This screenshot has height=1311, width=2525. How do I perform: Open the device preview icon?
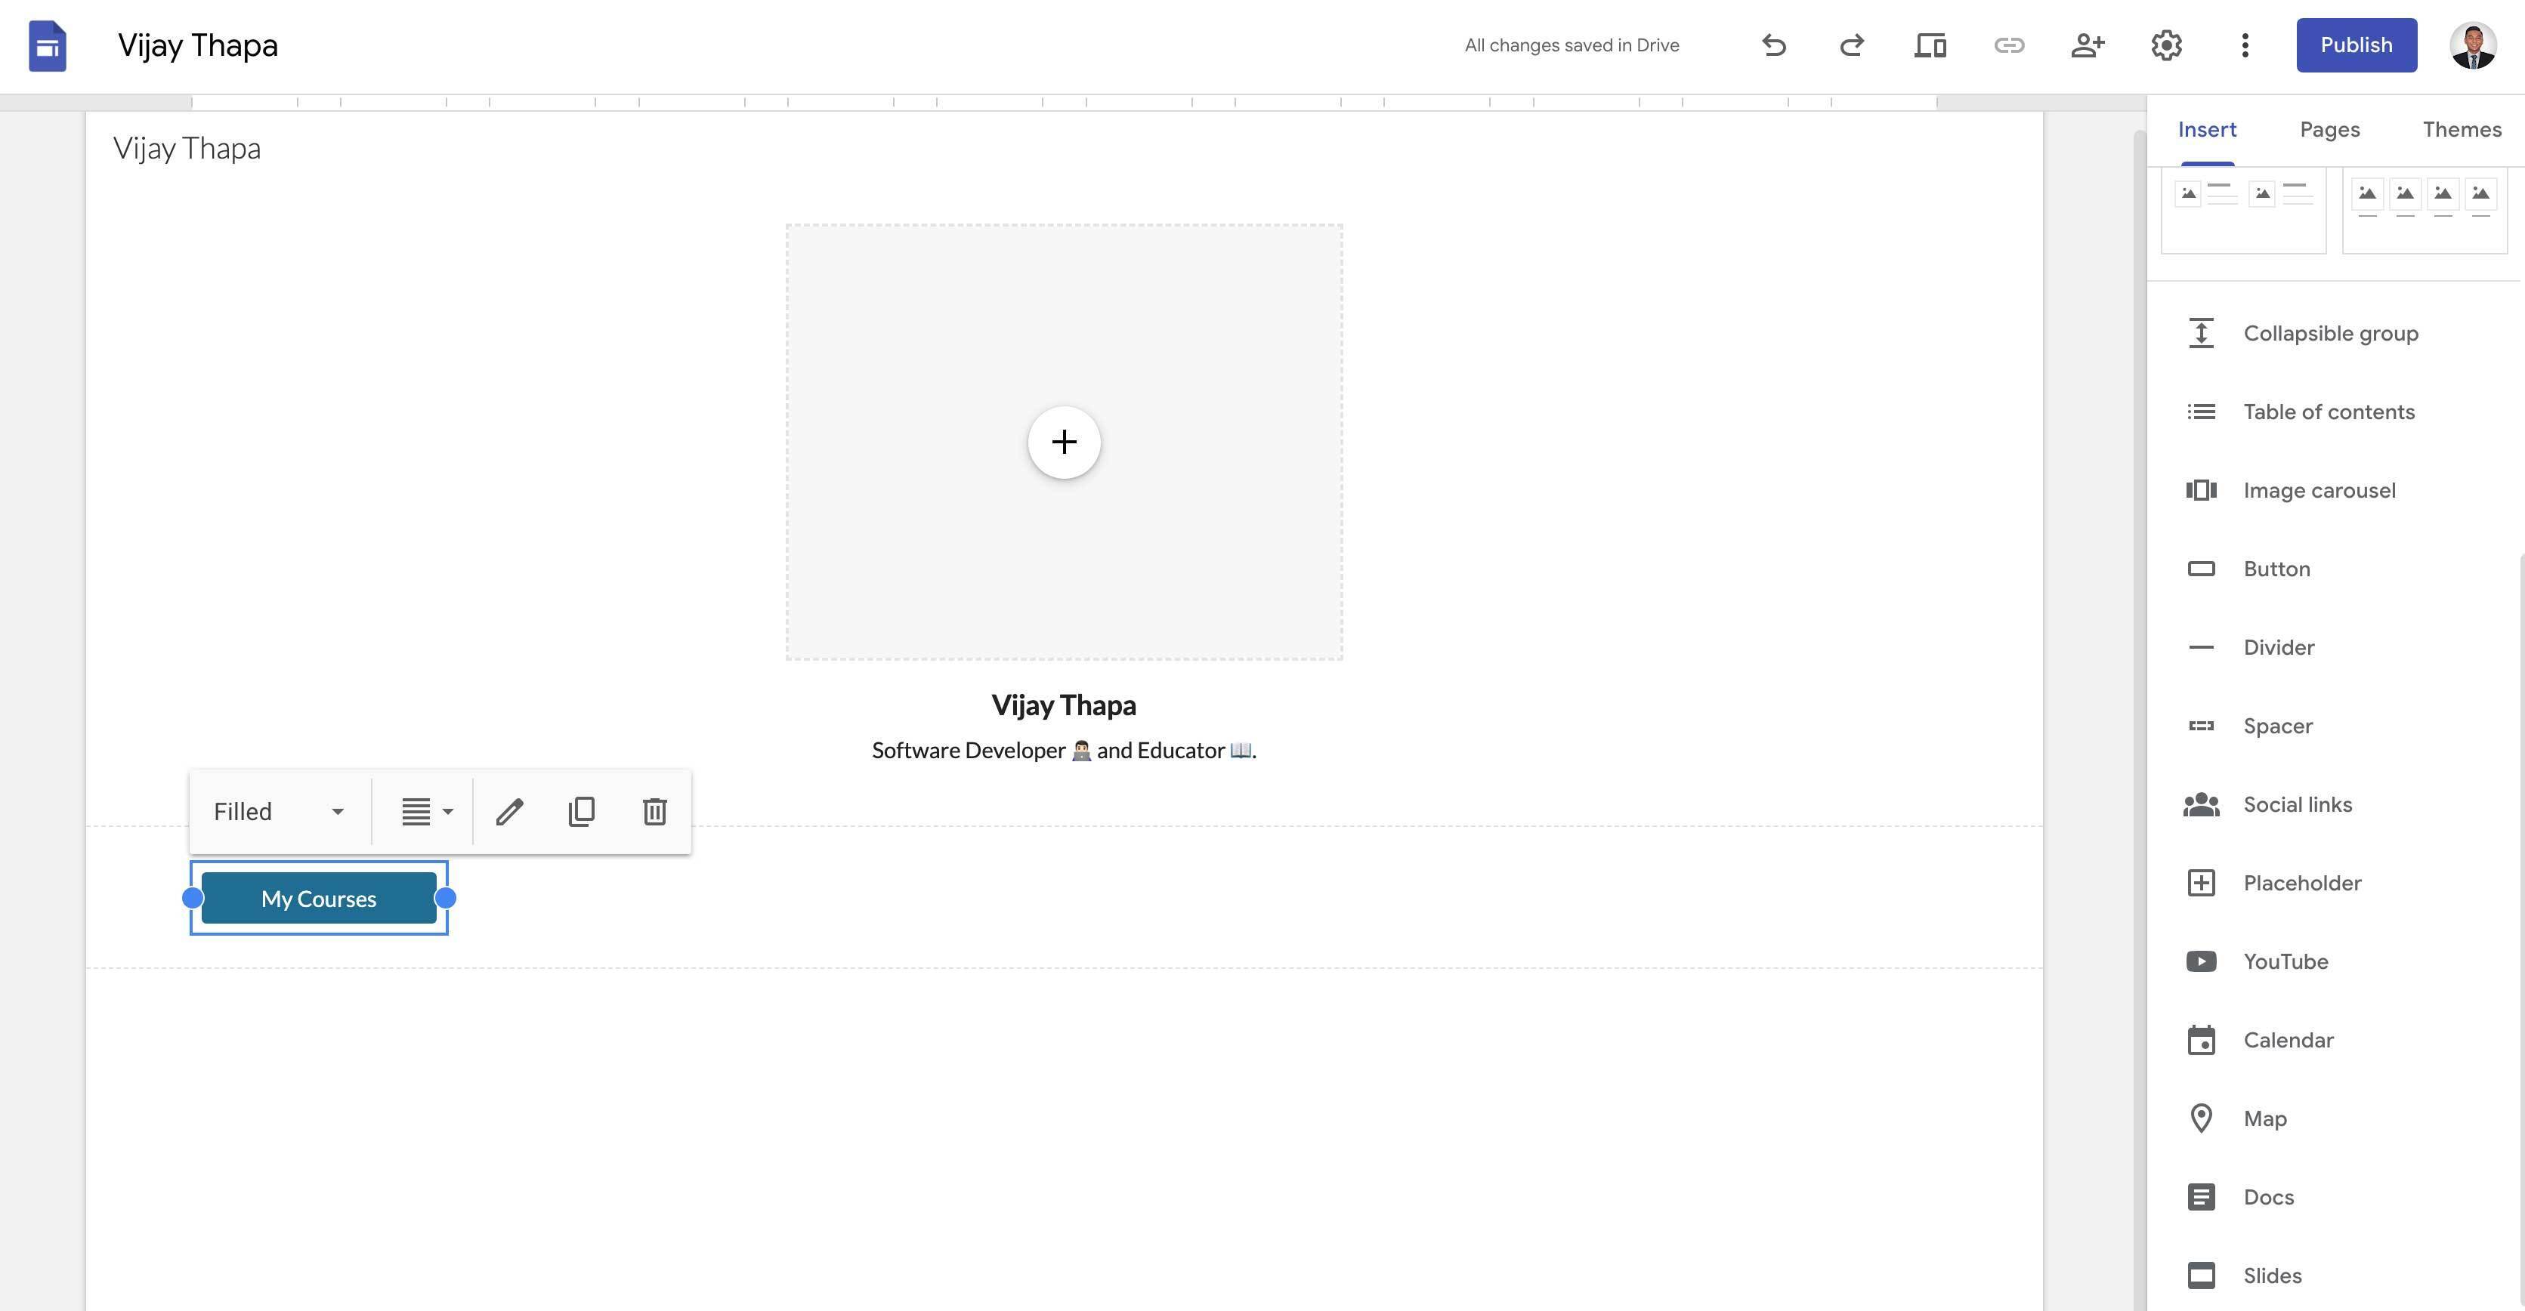1930,45
